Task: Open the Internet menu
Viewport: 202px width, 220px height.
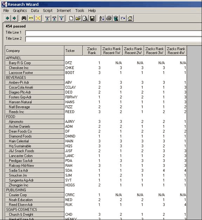Action: point(64,10)
